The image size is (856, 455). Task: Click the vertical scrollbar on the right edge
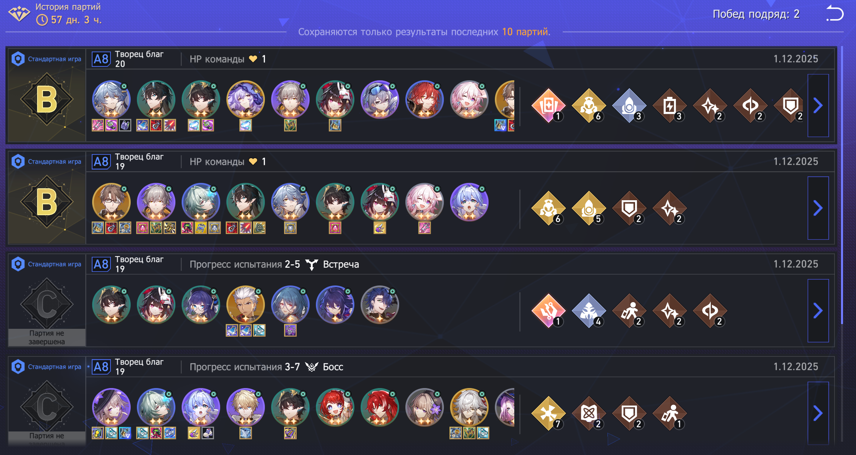[842, 184]
